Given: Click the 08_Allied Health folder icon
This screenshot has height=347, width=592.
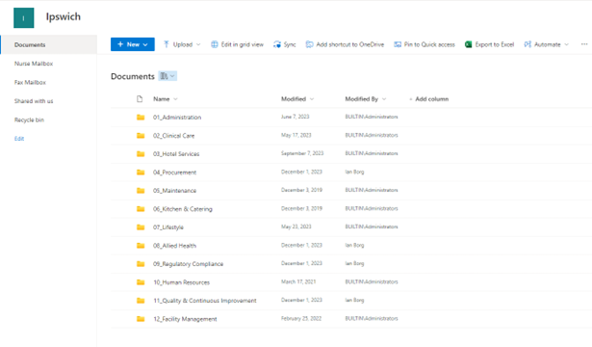Looking at the screenshot, I should tap(141, 246).
